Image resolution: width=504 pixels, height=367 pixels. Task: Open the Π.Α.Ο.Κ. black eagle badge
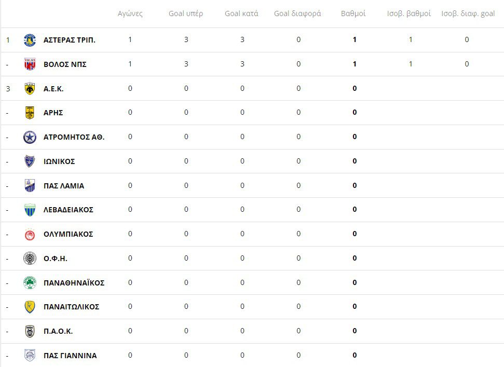(x=30, y=331)
